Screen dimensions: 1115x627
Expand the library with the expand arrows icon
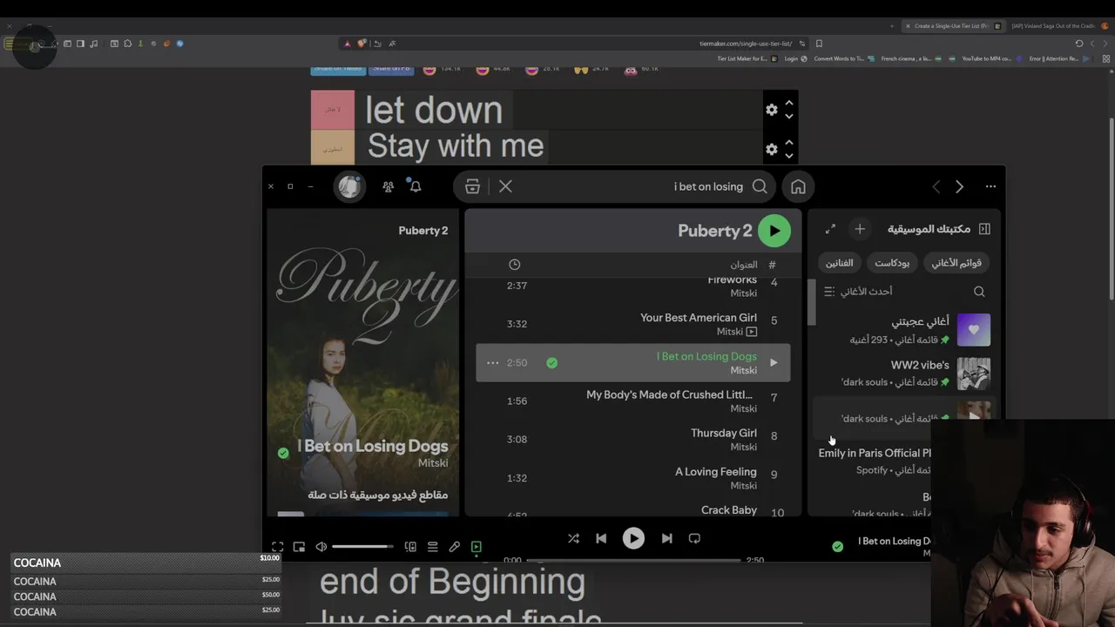[x=830, y=229]
